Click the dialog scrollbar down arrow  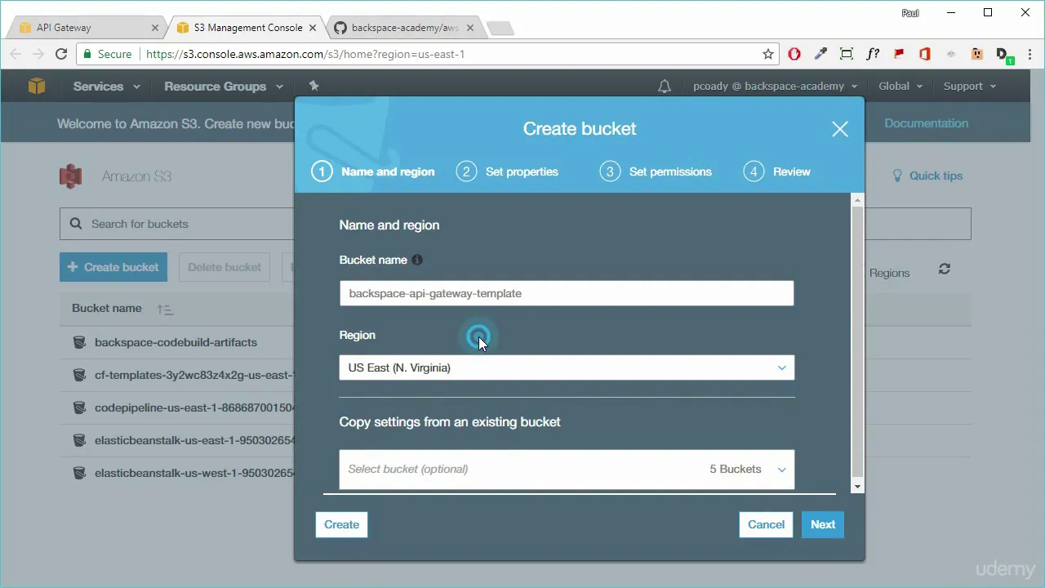(857, 487)
